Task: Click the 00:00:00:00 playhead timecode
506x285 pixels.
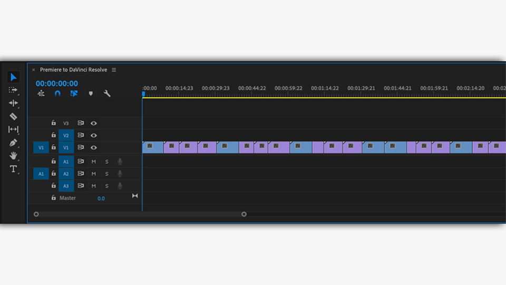Action: tap(57, 83)
